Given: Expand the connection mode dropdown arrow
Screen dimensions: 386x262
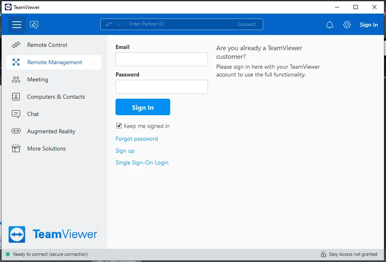Looking at the screenshot, I should pos(119,24).
